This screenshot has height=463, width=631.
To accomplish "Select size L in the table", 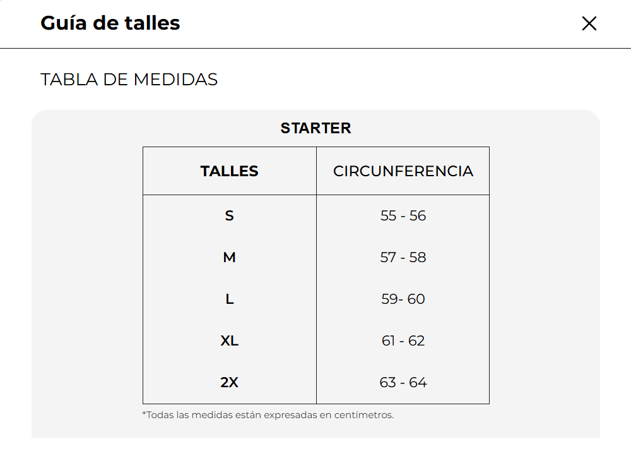I will (x=229, y=299).
